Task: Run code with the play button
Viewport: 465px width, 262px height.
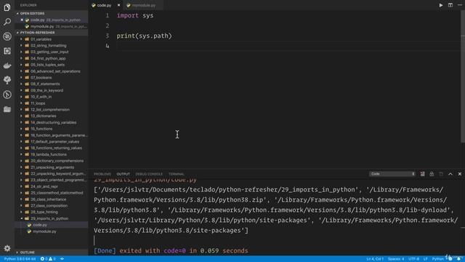Action: (441, 5)
